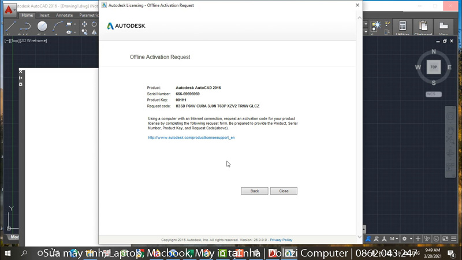This screenshot has height=260, width=462.
Task: Click the Close button in dialog
Action: point(284,191)
